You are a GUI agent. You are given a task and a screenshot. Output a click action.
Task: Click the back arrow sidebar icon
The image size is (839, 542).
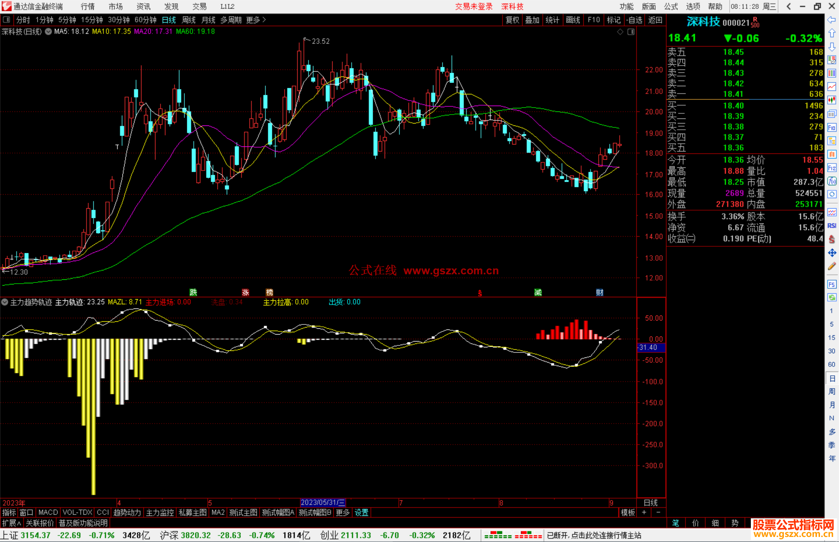(832, 20)
